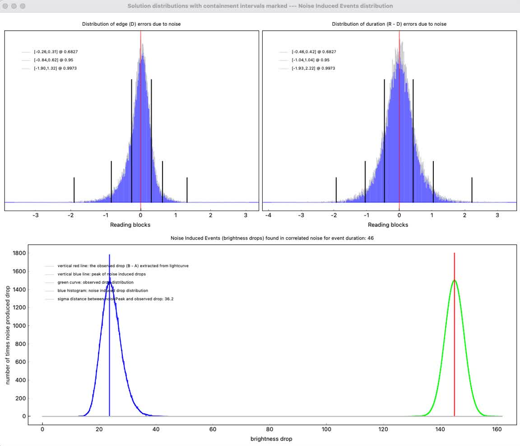Click the peak of the green curve
The height and width of the screenshot is (446, 520).
tap(454, 280)
